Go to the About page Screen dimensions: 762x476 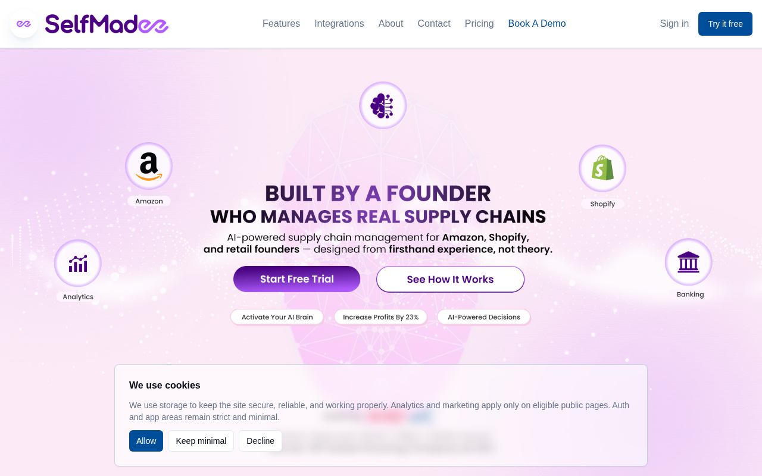point(391,24)
